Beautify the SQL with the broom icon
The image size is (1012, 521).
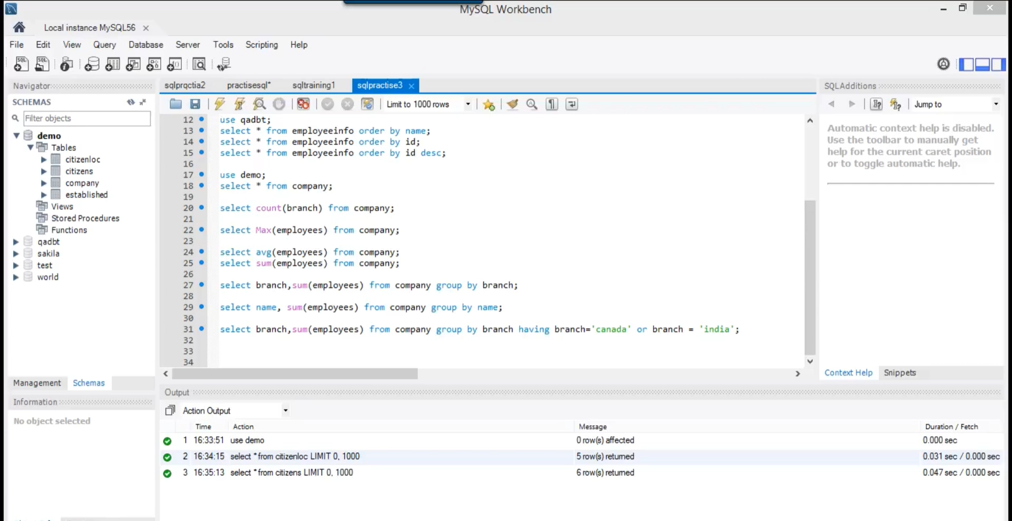pos(512,104)
